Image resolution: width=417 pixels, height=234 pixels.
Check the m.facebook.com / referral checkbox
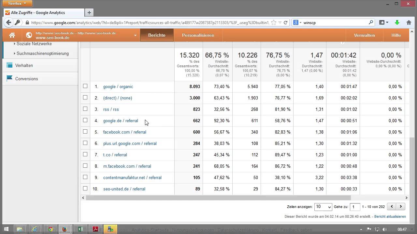click(x=85, y=166)
